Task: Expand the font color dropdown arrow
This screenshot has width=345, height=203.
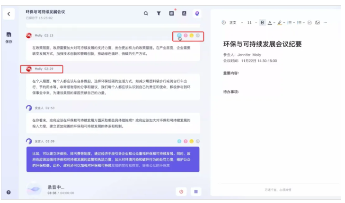Action: 274,22
